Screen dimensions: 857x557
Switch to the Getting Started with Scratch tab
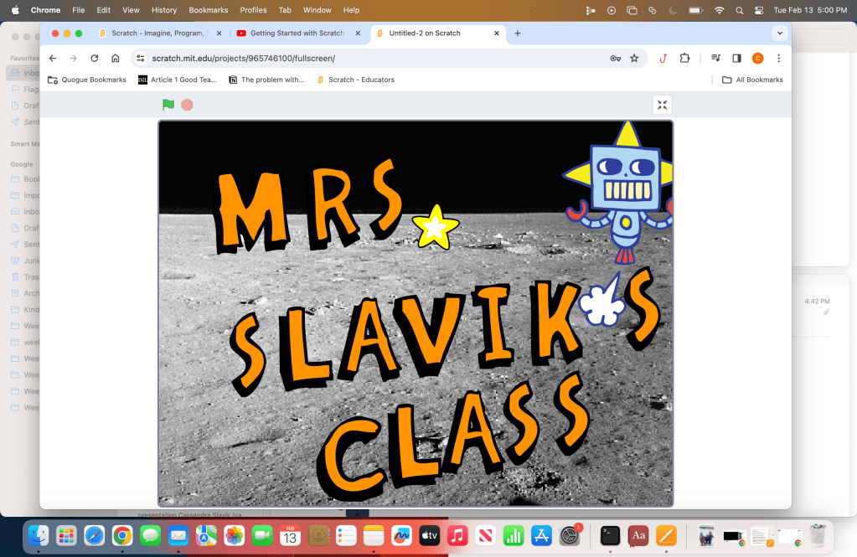[297, 34]
